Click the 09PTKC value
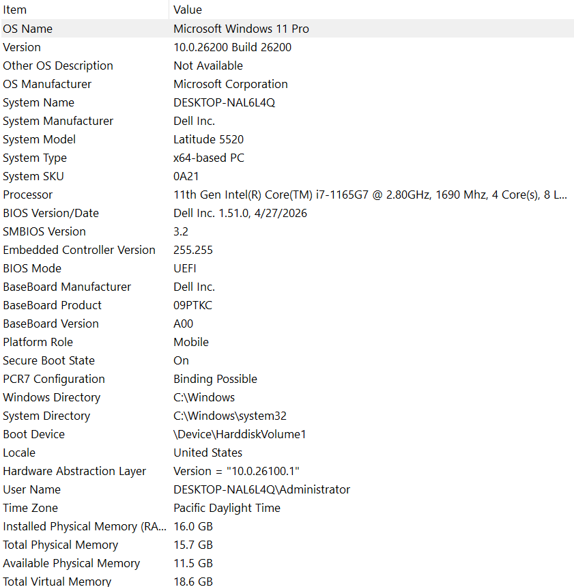Screen dimensions: 574x587 click(192, 305)
